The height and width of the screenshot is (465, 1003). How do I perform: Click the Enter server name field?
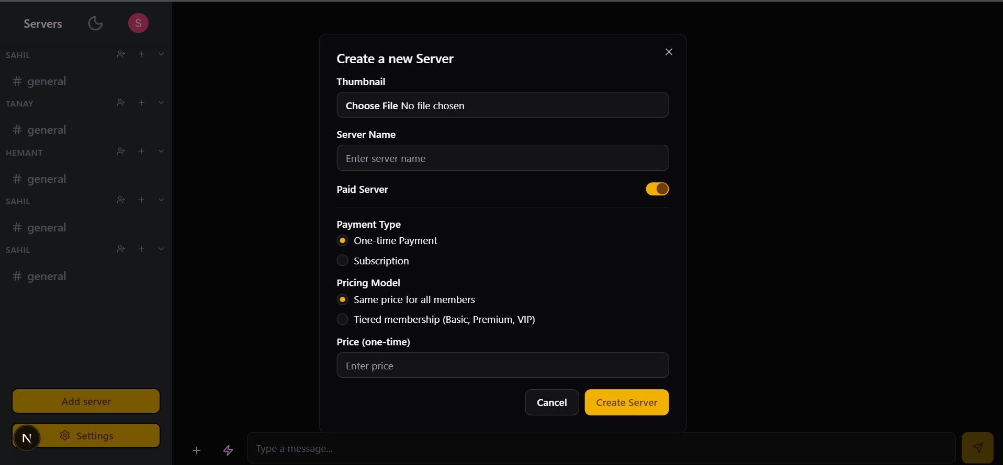pos(503,158)
